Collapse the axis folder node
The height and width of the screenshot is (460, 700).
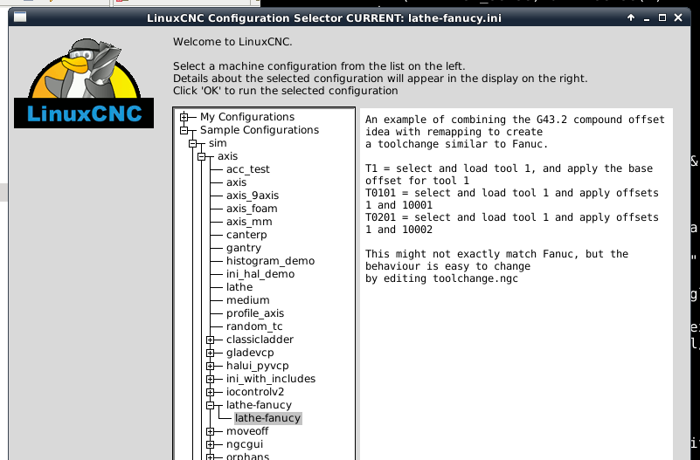(201, 156)
